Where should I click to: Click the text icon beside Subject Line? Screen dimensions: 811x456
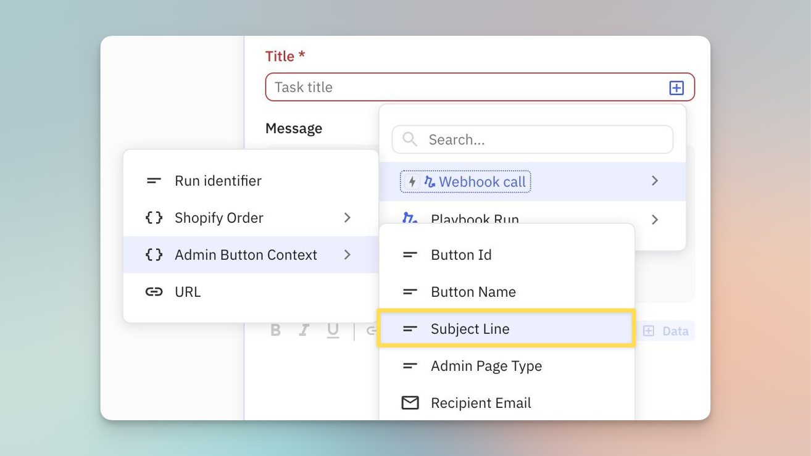[410, 329]
